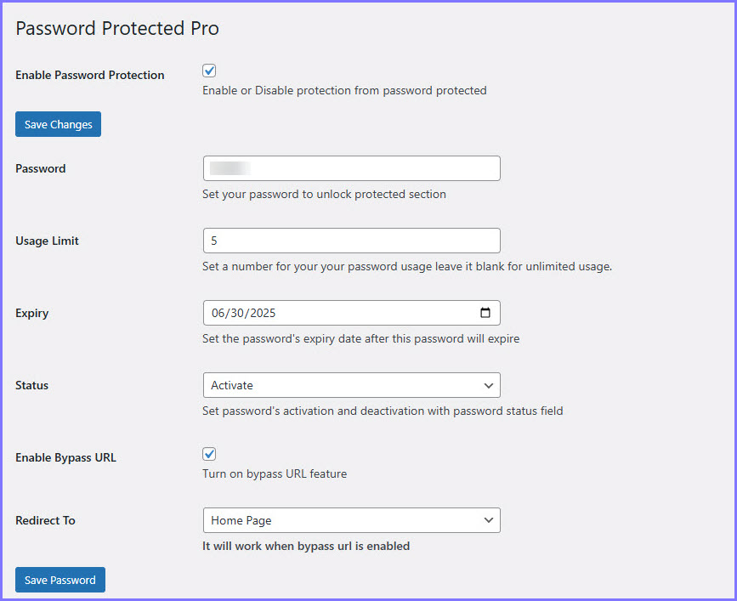Image resolution: width=737 pixels, height=601 pixels.
Task: Open the Status dropdown showing Activate
Action: pos(351,385)
